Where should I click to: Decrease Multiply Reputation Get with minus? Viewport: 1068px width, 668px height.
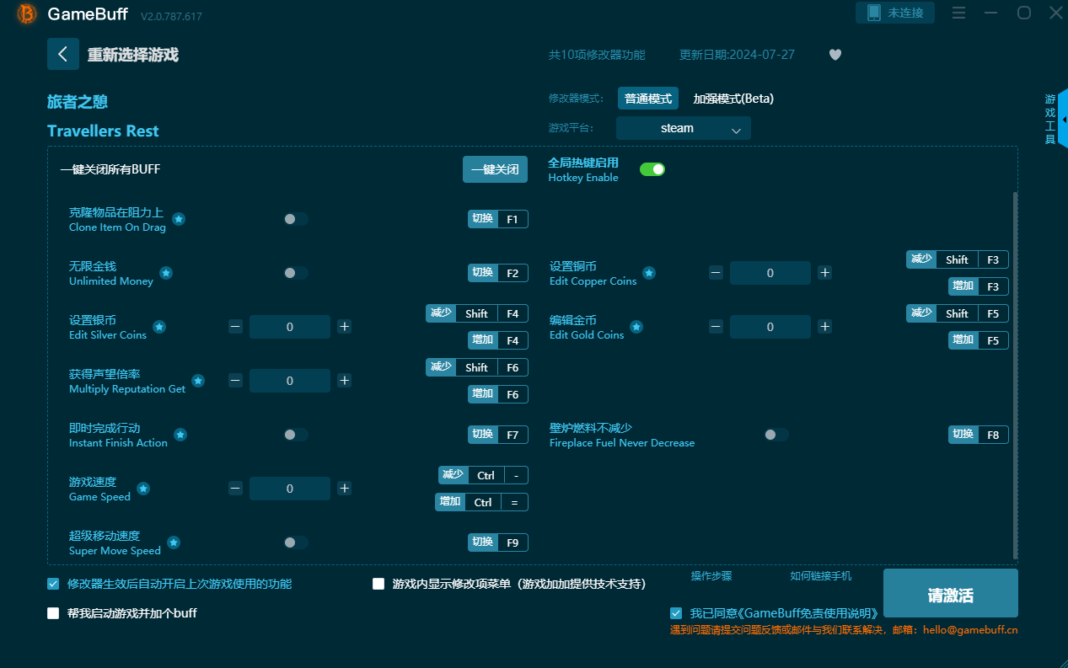[x=235, y=381]
